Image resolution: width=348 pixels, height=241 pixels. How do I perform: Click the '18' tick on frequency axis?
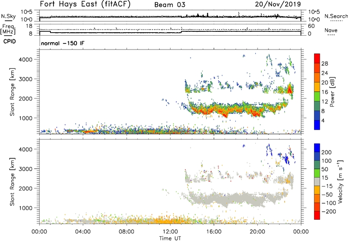(29, 26)
